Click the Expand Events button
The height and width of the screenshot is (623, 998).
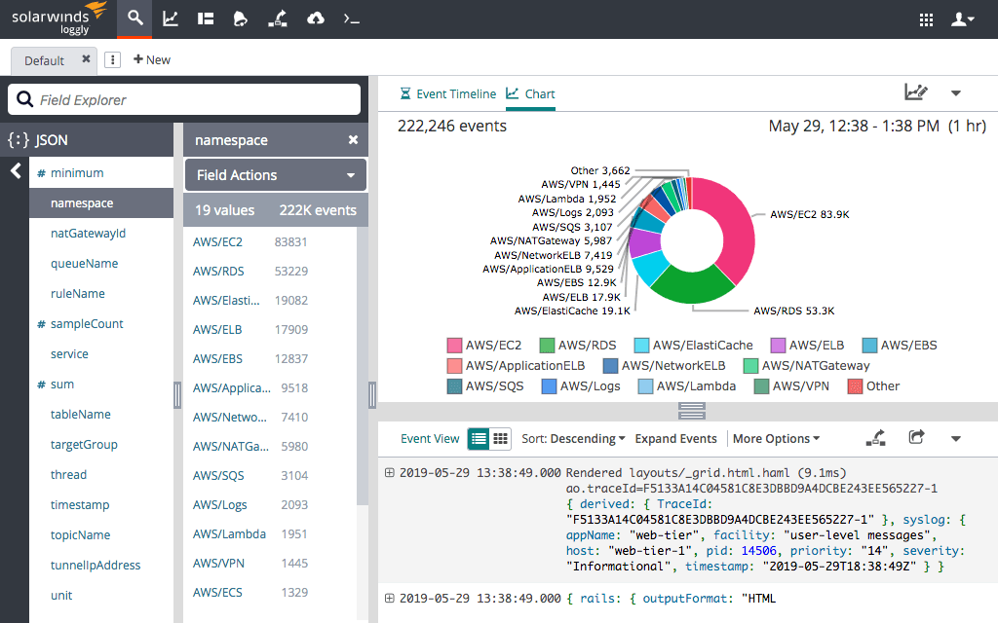(x=675, y=439)
